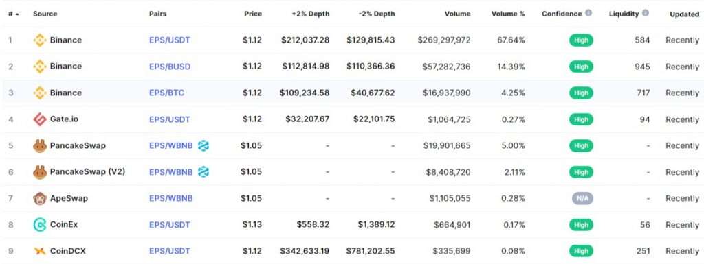Image resolution: width=704 pixels, height=264 pixels.
Task: Open the EPS/BTC pair link
Action: click(x=166, y=93)
